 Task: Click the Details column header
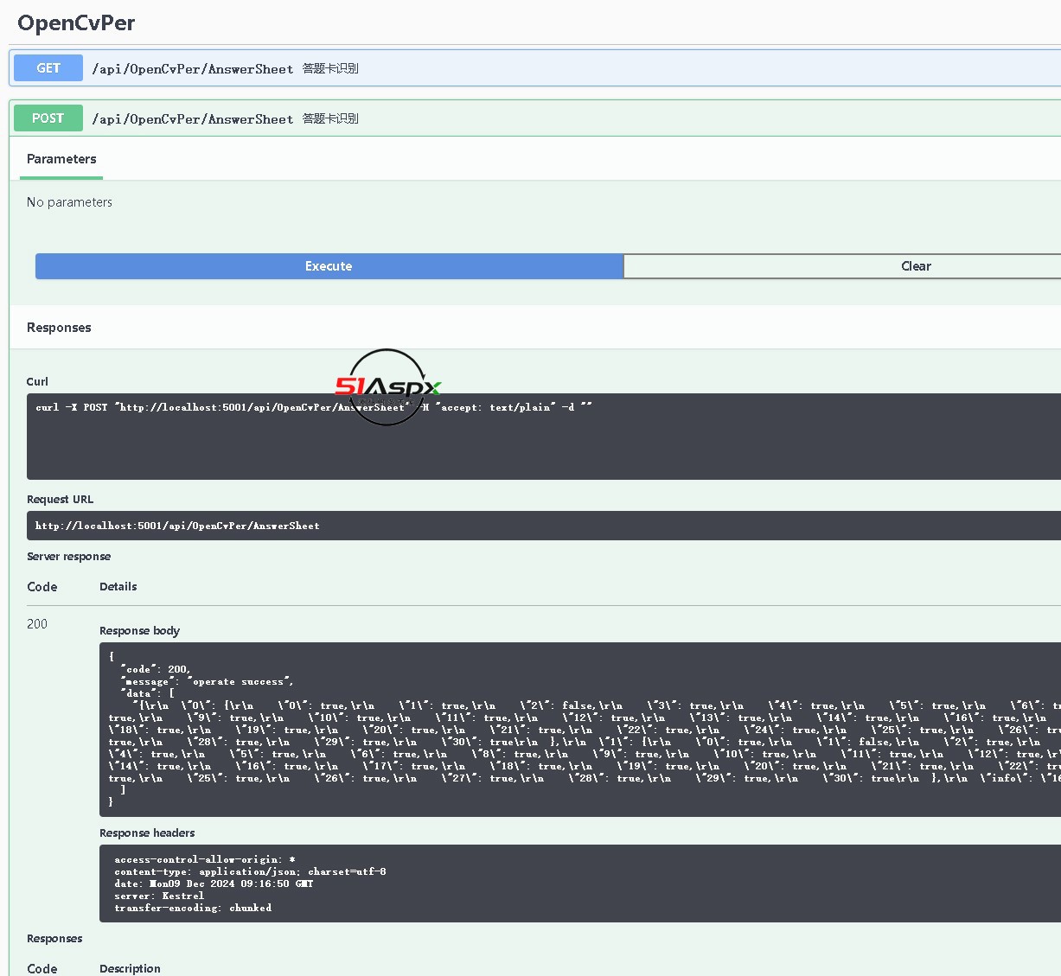[118, 587]
